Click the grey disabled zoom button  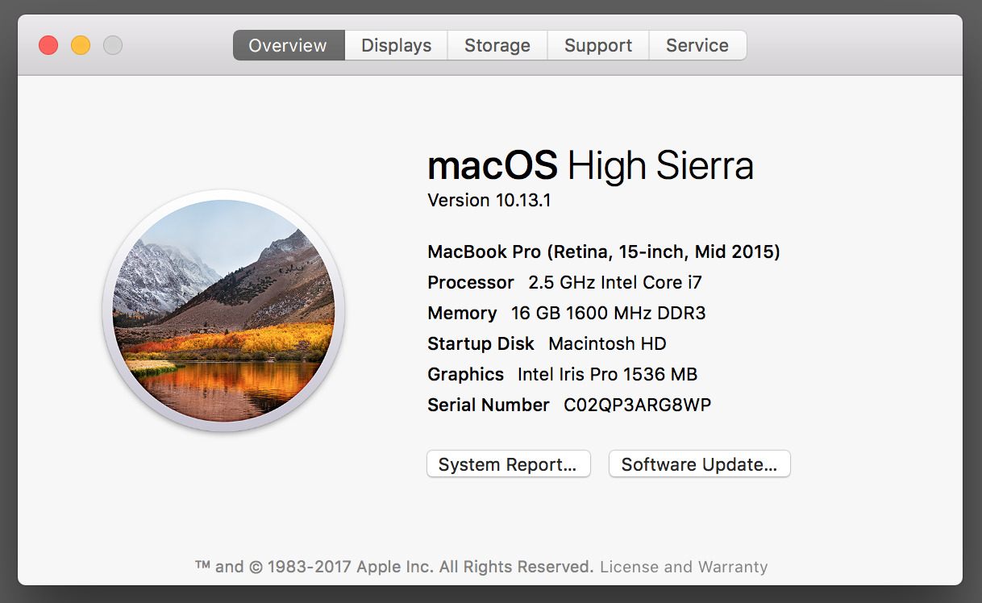click(113, 45)
